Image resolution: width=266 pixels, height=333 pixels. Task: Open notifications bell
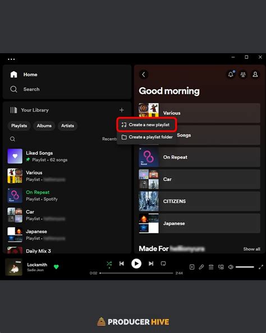[x=231, y=75]
